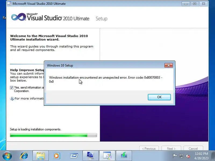Click the Previous button in Visual Studio setup
The height and width of the screenshot is (161, 215).
pos(149,148)
